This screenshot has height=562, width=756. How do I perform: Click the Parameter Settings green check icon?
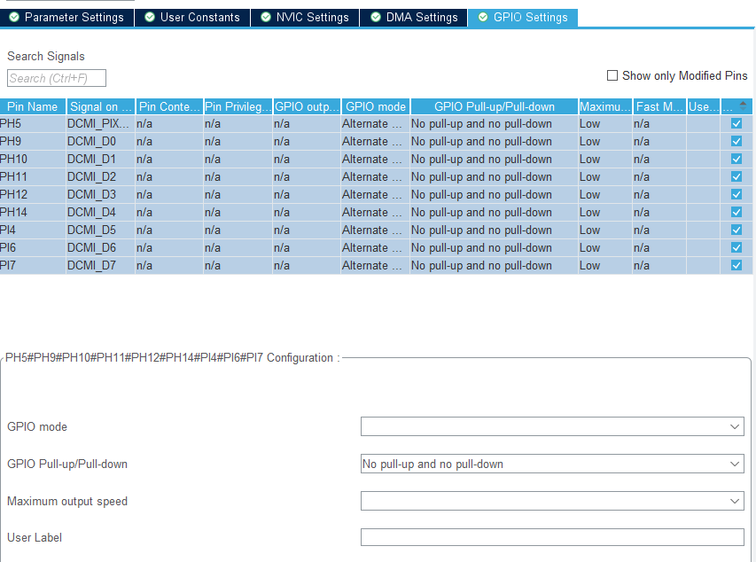tap(14, 18)
